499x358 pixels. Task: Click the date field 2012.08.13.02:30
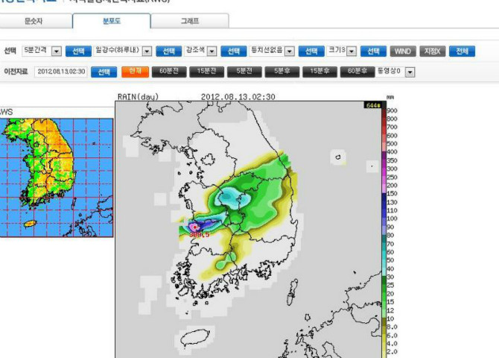61,72
